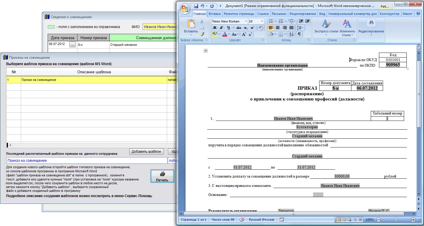Expand Редактирование group dropdown

(x=371, y=27)
